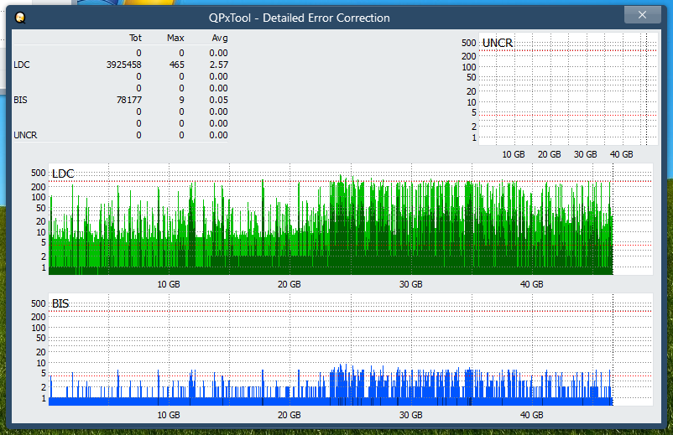Click the 10 GB axis label under BIS graph
The width and height of the screenshot is (673, 435).
coord(168,415)
